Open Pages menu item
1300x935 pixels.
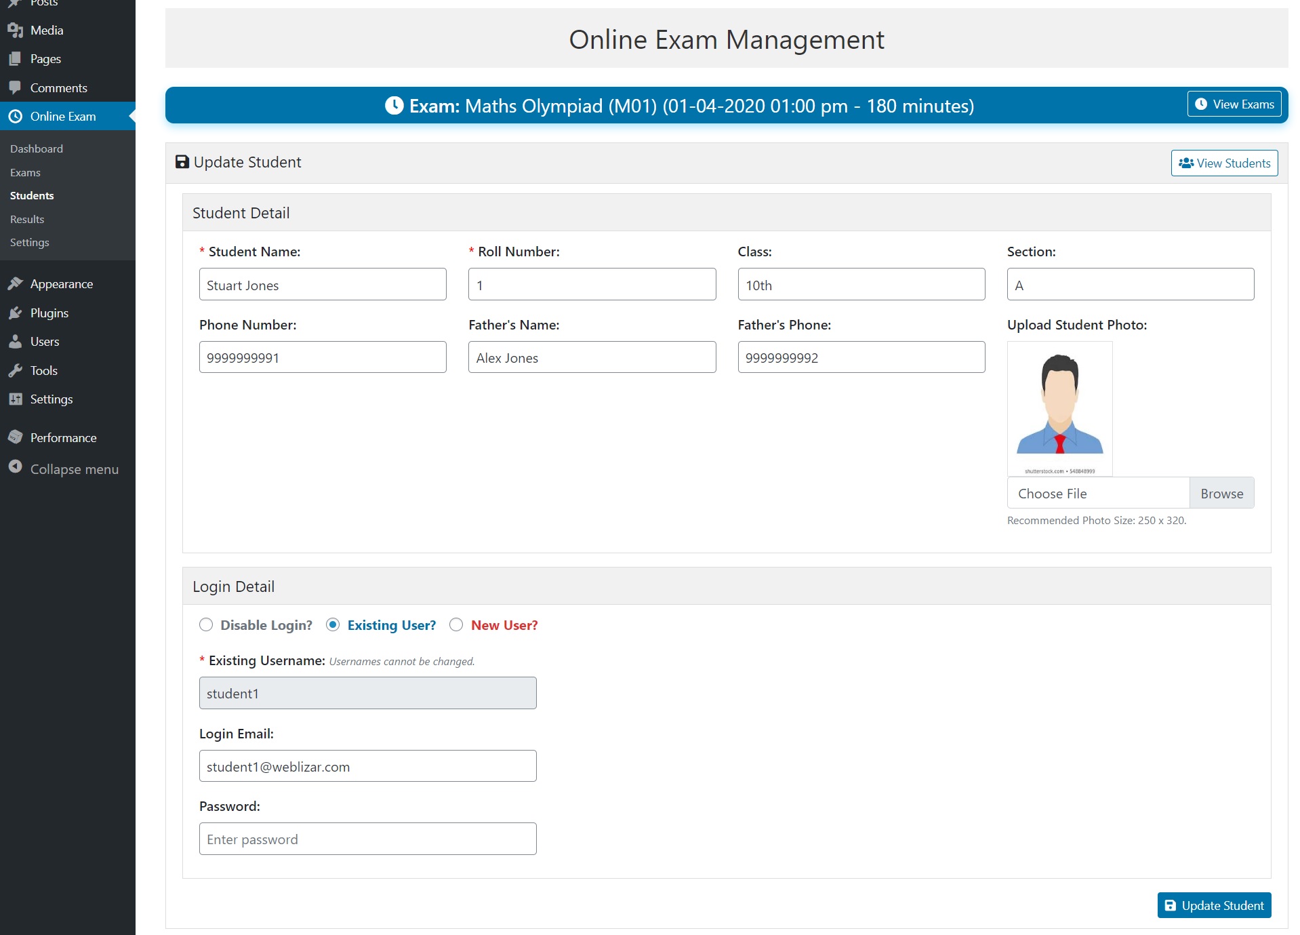click(68, 59)
